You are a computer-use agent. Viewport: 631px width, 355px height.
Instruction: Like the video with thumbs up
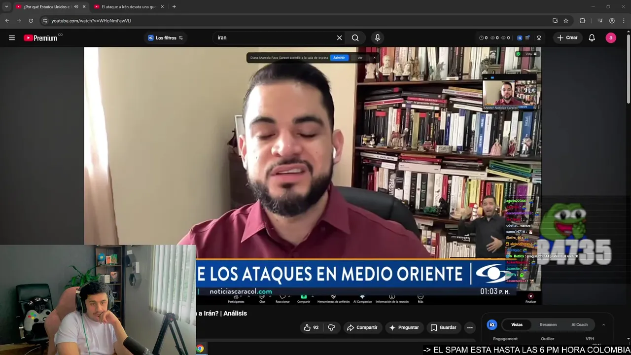pyautogui.click(x=311, y=327)
